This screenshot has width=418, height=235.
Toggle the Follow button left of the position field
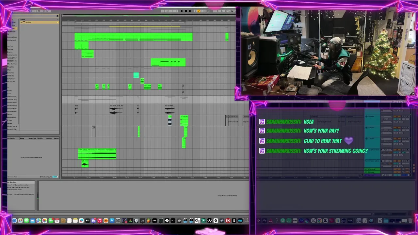point(163,11)
